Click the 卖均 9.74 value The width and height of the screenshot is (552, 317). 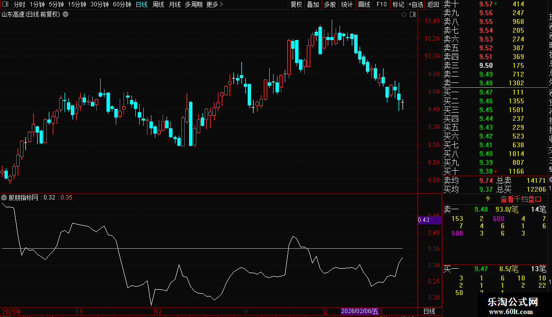coord(486,180)
